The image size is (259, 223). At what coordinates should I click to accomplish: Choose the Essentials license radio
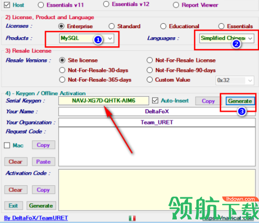tap(221, 26)
